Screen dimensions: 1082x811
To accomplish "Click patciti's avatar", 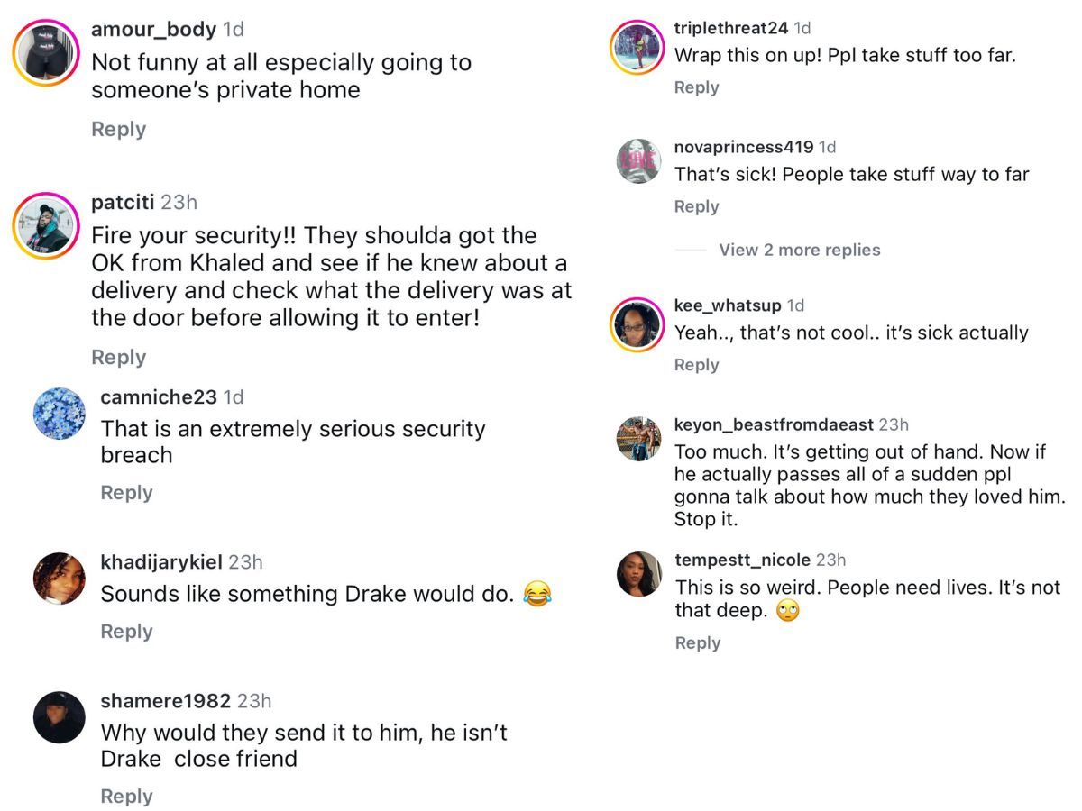I will (x=47, y=226).
